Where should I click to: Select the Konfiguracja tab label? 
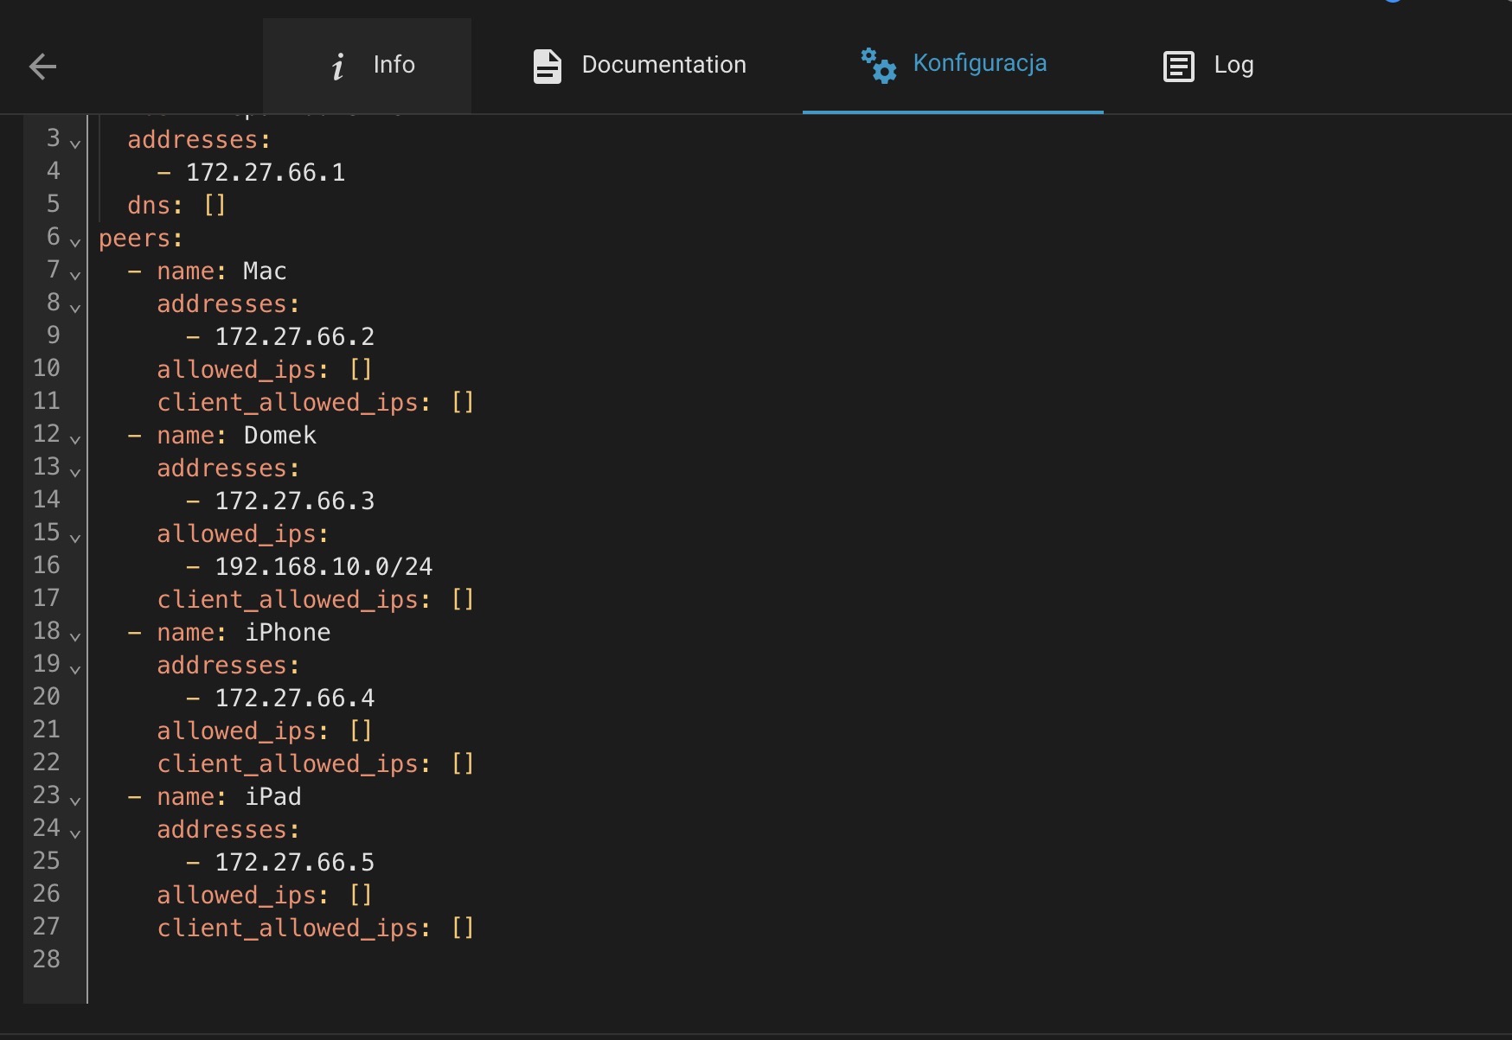click(x=979, y=63)
